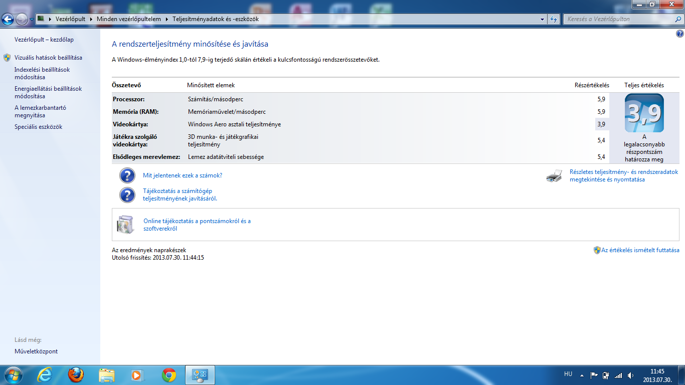
Task: Open clock showing 11:45 in tray
Action: click(x=657, y=375)
